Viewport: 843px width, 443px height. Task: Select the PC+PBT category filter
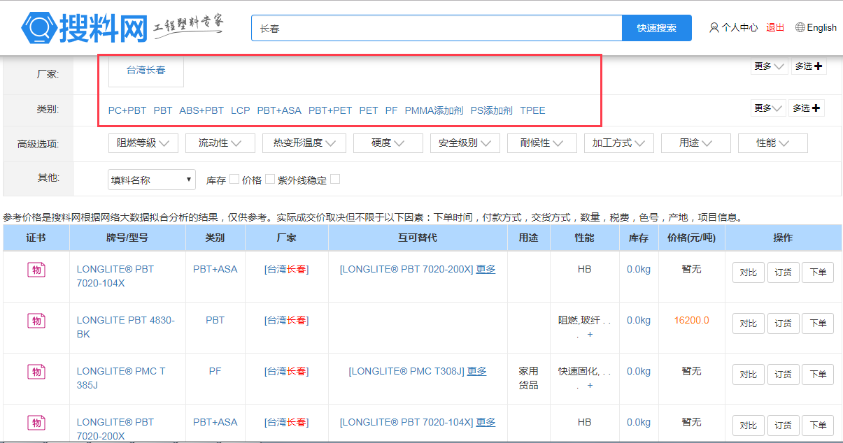[x=127, y=110]
